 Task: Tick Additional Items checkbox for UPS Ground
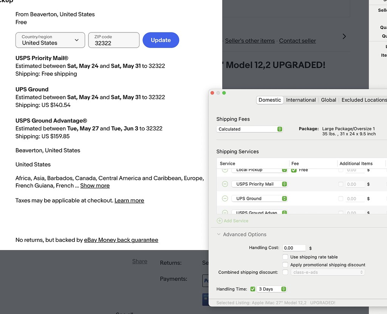tap(341, 199)
